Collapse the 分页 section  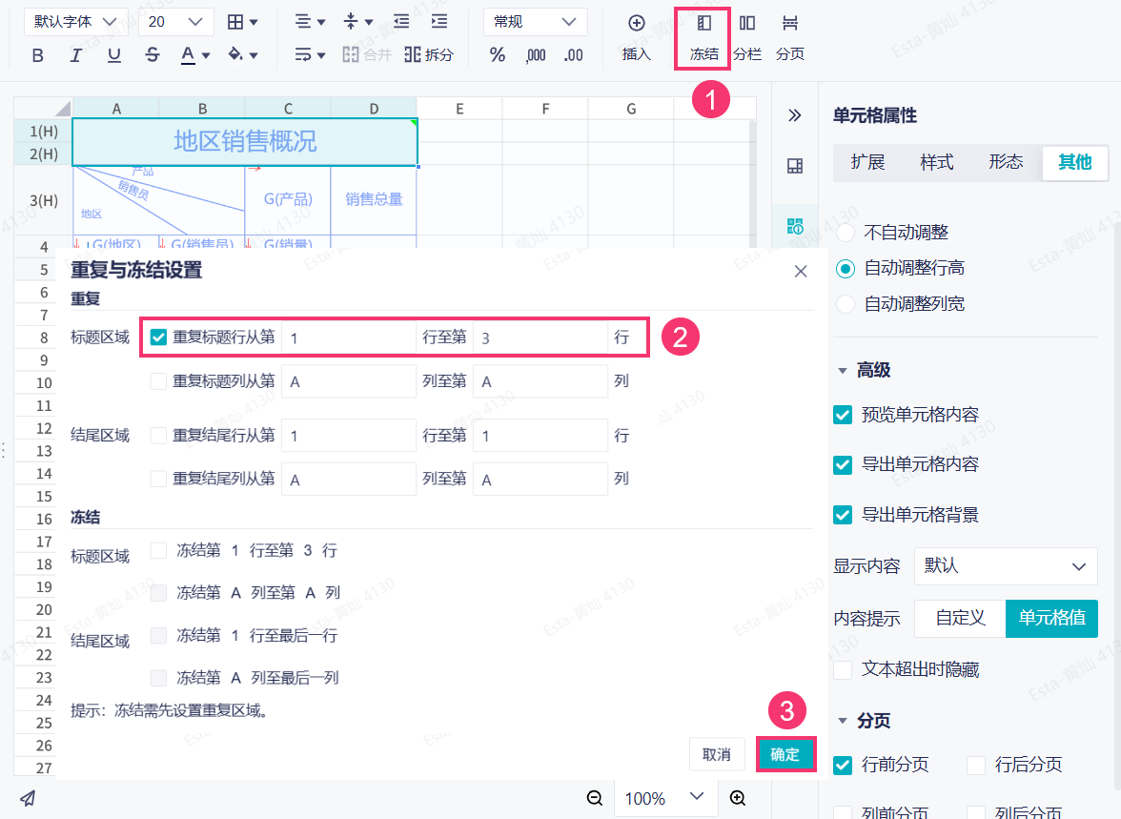coord(843,721)
